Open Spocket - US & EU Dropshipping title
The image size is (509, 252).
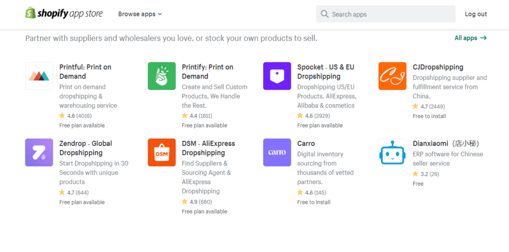pos(326,71)
